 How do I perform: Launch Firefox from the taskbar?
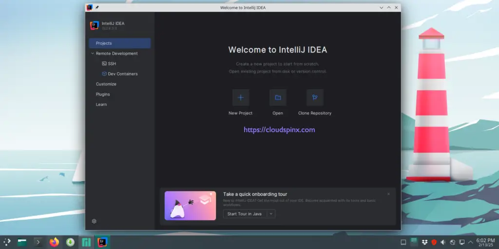55,242
